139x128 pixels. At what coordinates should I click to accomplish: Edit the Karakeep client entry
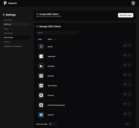(125, 65)
